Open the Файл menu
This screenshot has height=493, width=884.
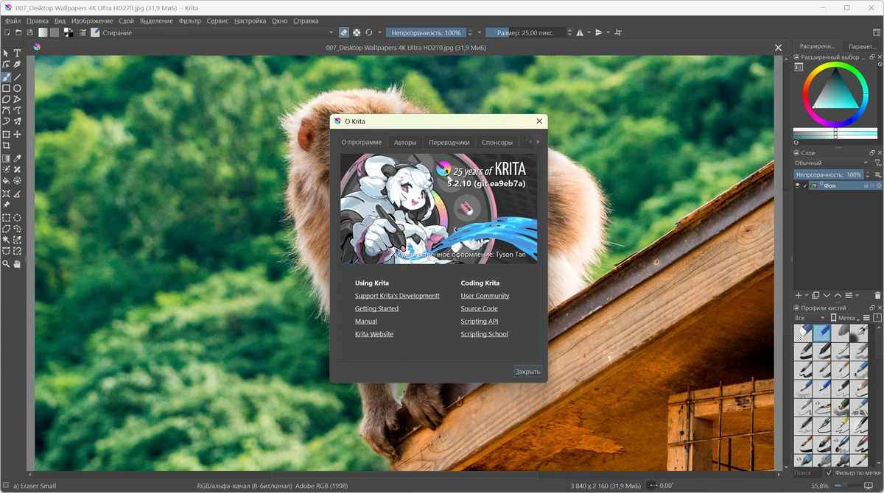[13, 21]
